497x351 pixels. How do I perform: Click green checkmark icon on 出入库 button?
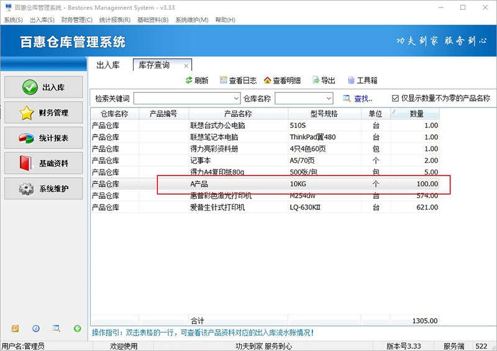(30, 87)
